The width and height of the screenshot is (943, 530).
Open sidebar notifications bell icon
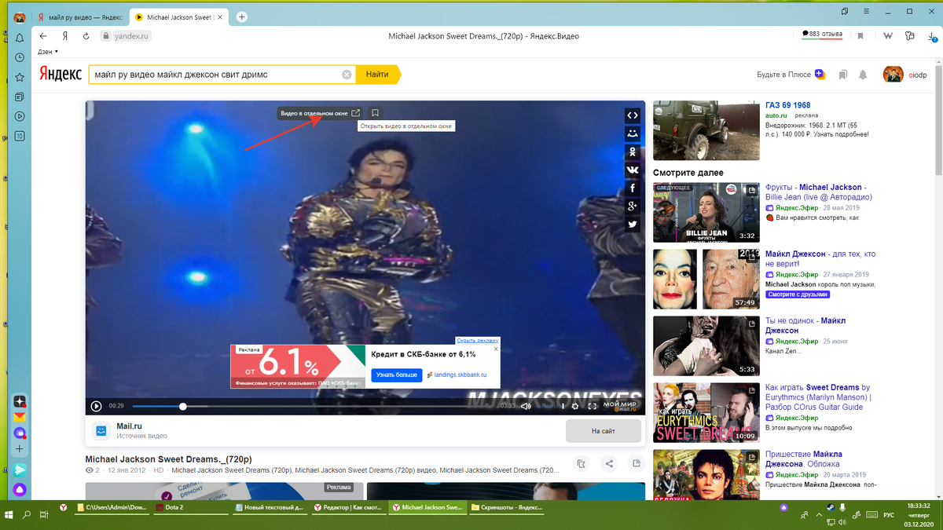coord(20,38)
